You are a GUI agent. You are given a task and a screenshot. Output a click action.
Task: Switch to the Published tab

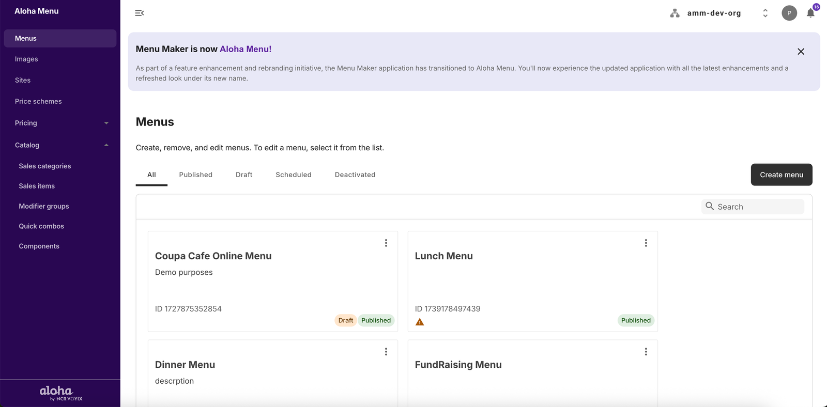(196, 175)
